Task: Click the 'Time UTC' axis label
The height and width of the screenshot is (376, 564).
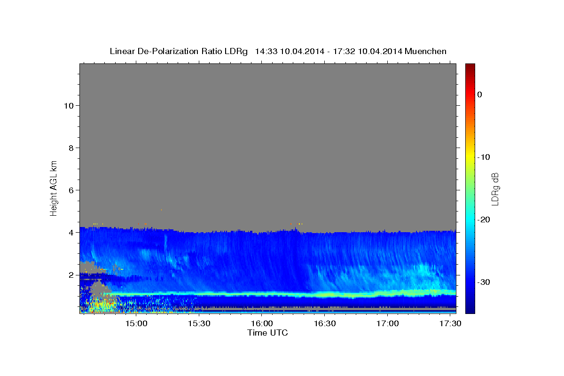Action: point(267,333)
